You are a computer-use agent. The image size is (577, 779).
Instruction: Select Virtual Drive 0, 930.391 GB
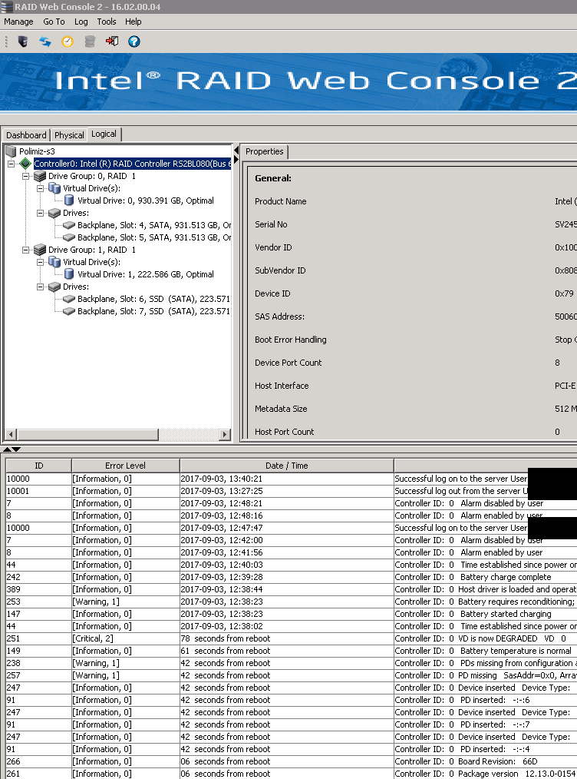coord(145,201)
